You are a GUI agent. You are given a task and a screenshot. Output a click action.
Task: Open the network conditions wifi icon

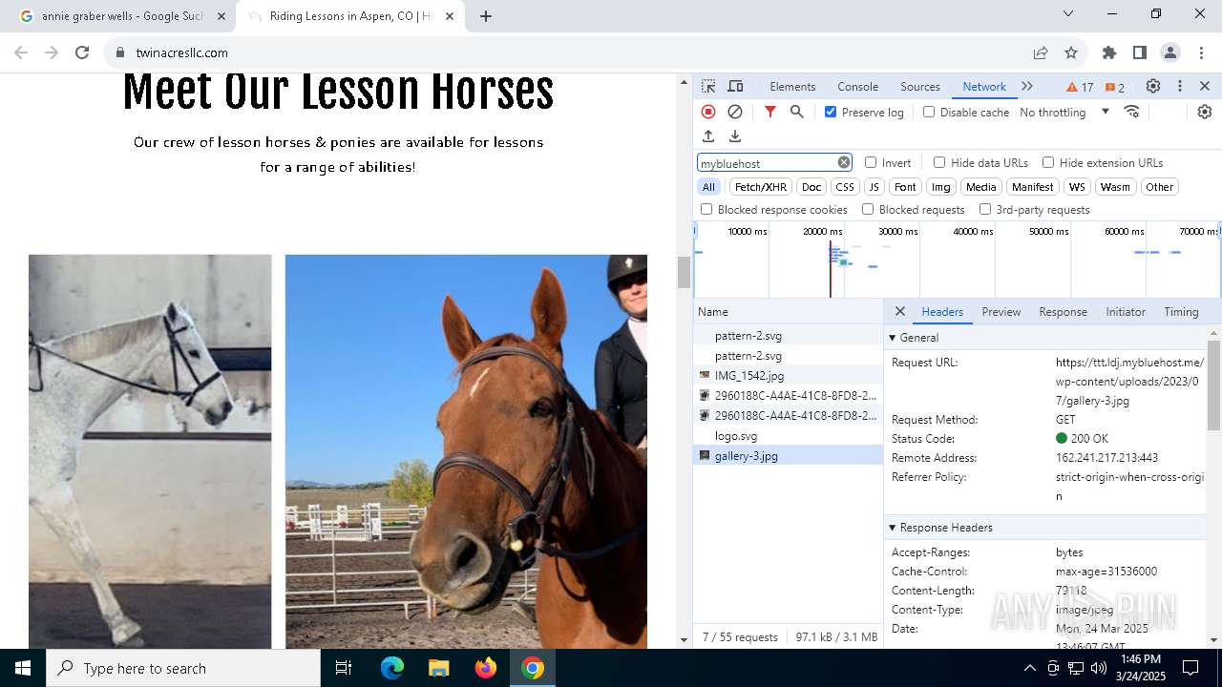tap(1132, 112)
